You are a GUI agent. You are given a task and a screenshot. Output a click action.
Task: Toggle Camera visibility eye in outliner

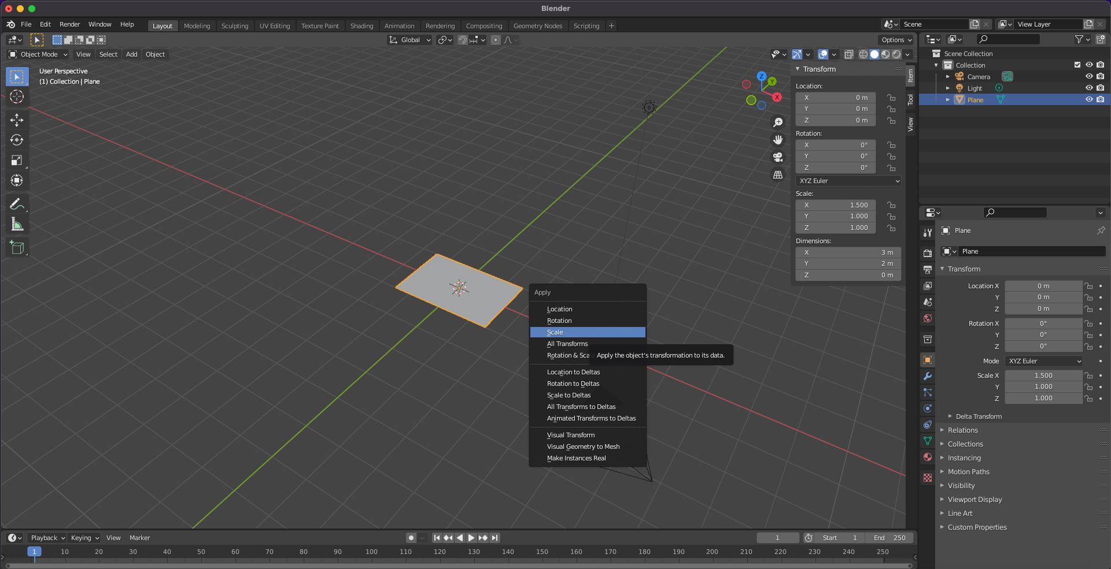tap(1089, 76)
